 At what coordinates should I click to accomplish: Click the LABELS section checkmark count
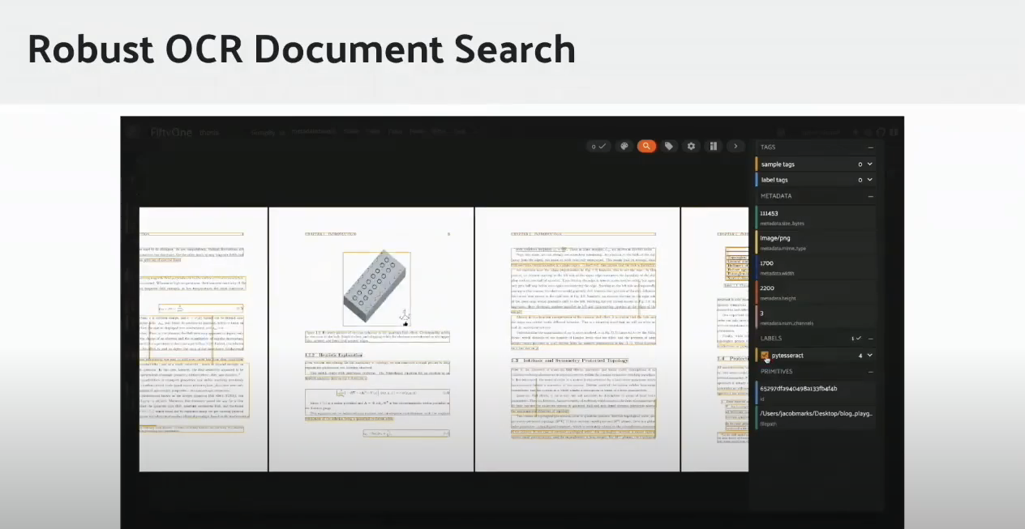pos(856,338)
